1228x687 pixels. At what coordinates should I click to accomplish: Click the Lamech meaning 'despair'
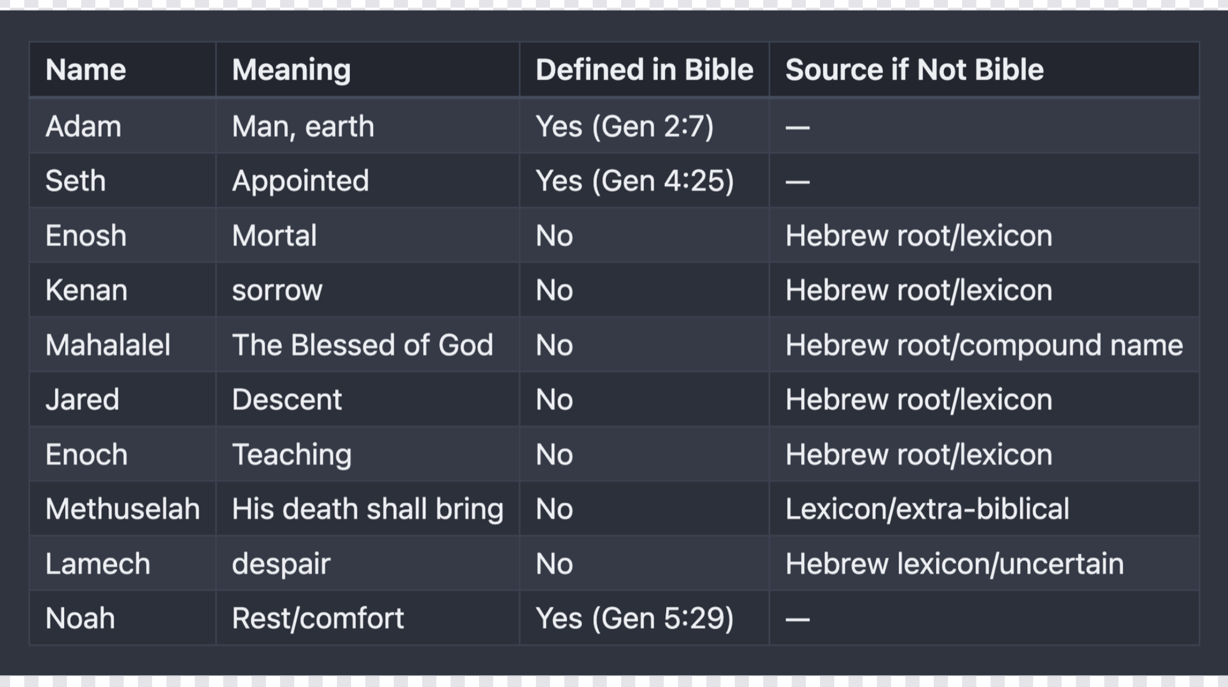click(281, 564)
